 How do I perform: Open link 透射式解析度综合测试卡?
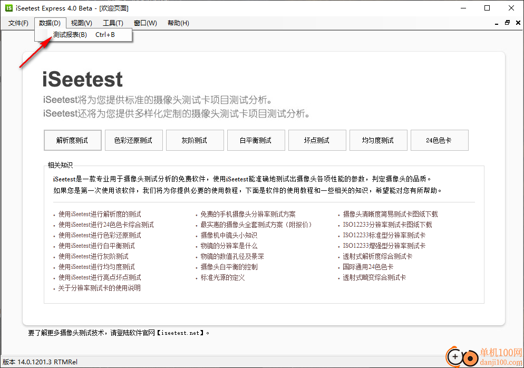pyautogui.click(x=377, y=256)
